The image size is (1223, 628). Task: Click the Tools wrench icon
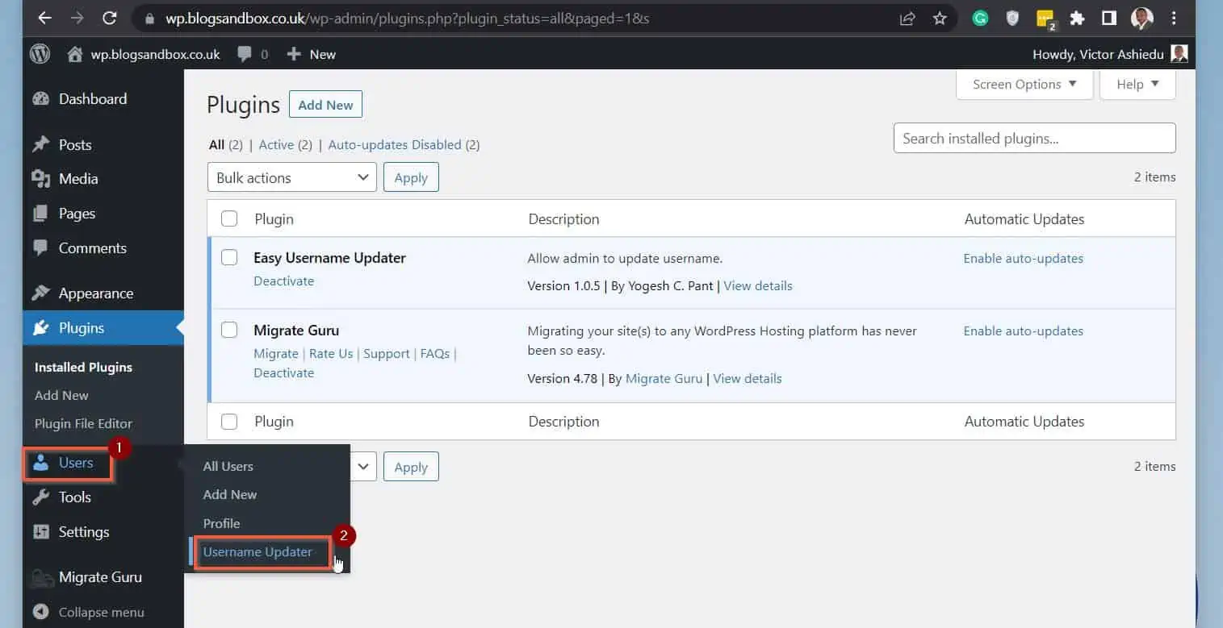pos(40,497)
